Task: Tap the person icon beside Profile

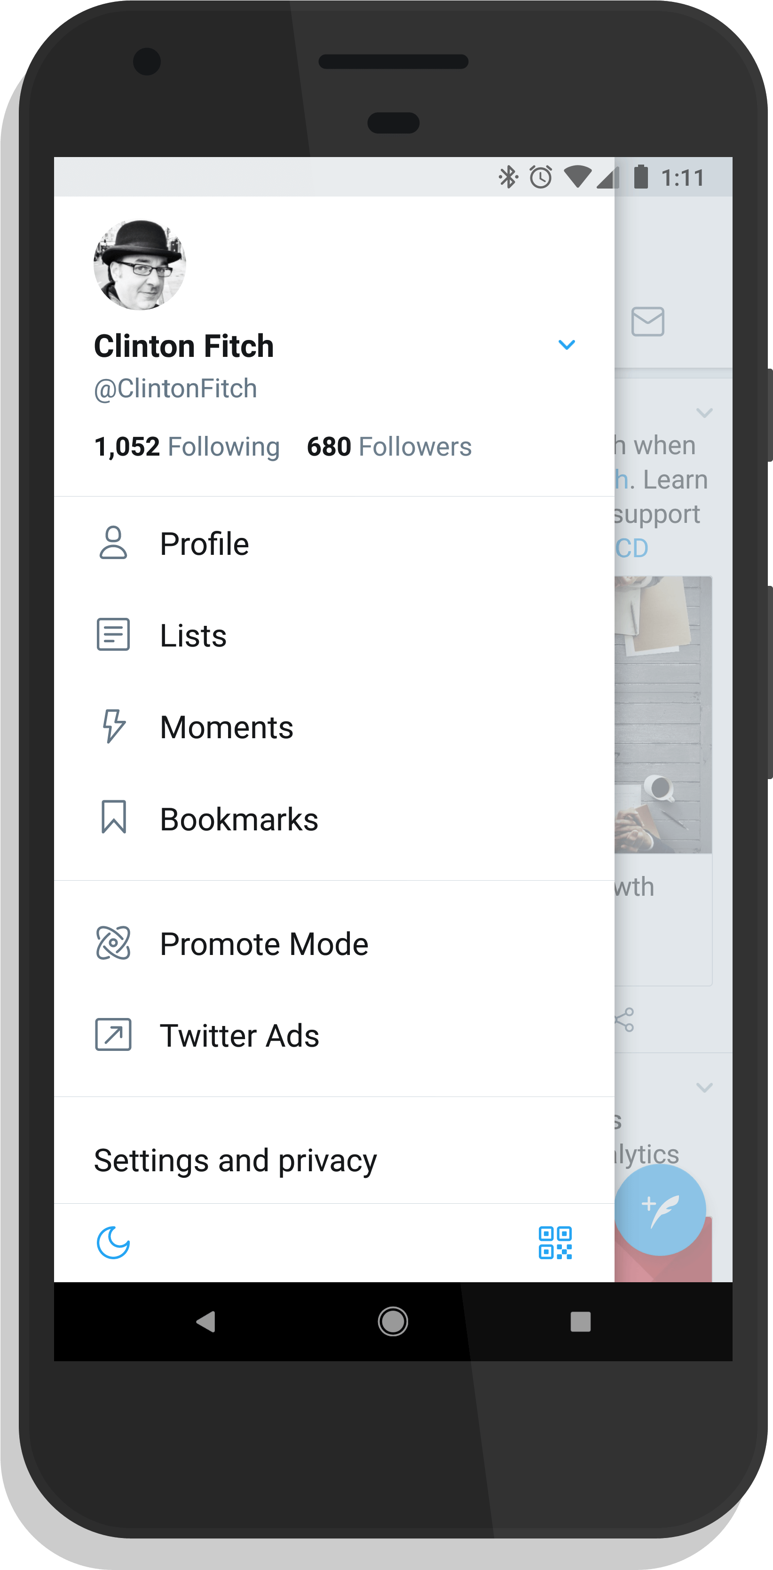Action: [113, 543]
